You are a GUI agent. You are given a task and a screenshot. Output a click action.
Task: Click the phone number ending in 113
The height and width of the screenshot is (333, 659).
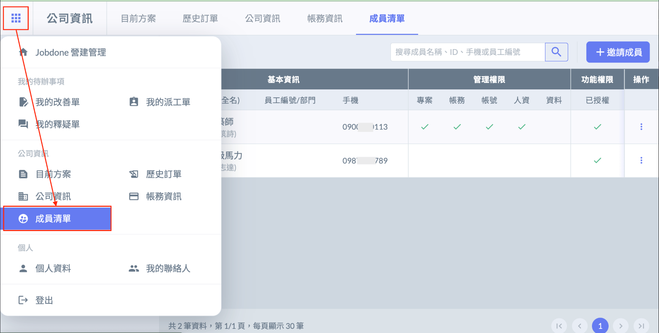coord(365,127)
